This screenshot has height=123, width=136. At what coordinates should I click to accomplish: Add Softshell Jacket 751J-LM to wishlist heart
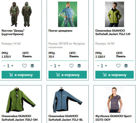[118, 66]
